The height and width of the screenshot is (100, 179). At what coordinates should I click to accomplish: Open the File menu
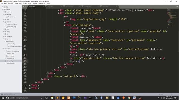2,4
